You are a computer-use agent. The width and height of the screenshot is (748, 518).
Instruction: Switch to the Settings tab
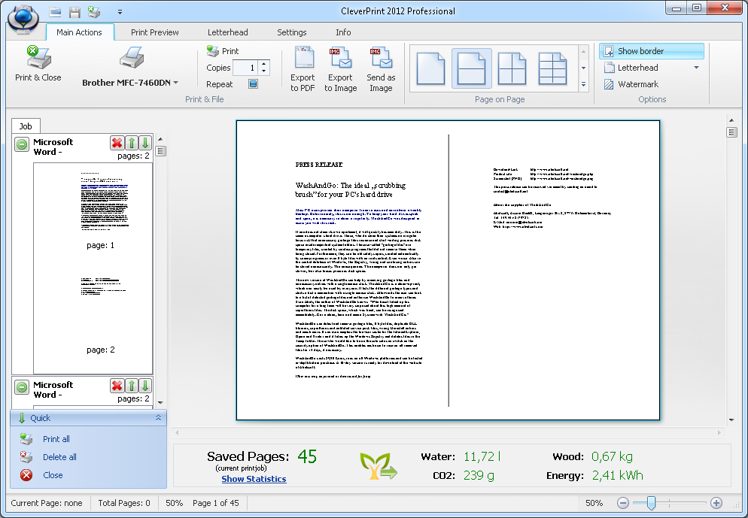(x=291, y=32)
